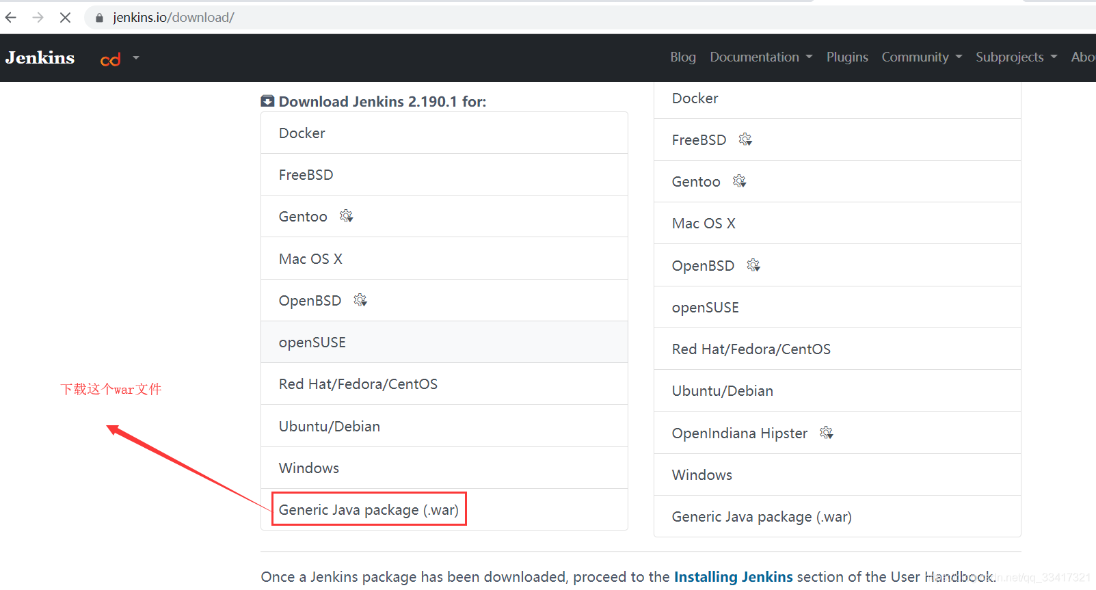
Task: Select OpenIndiana Hipster in the right list
Action: (838, 433)
